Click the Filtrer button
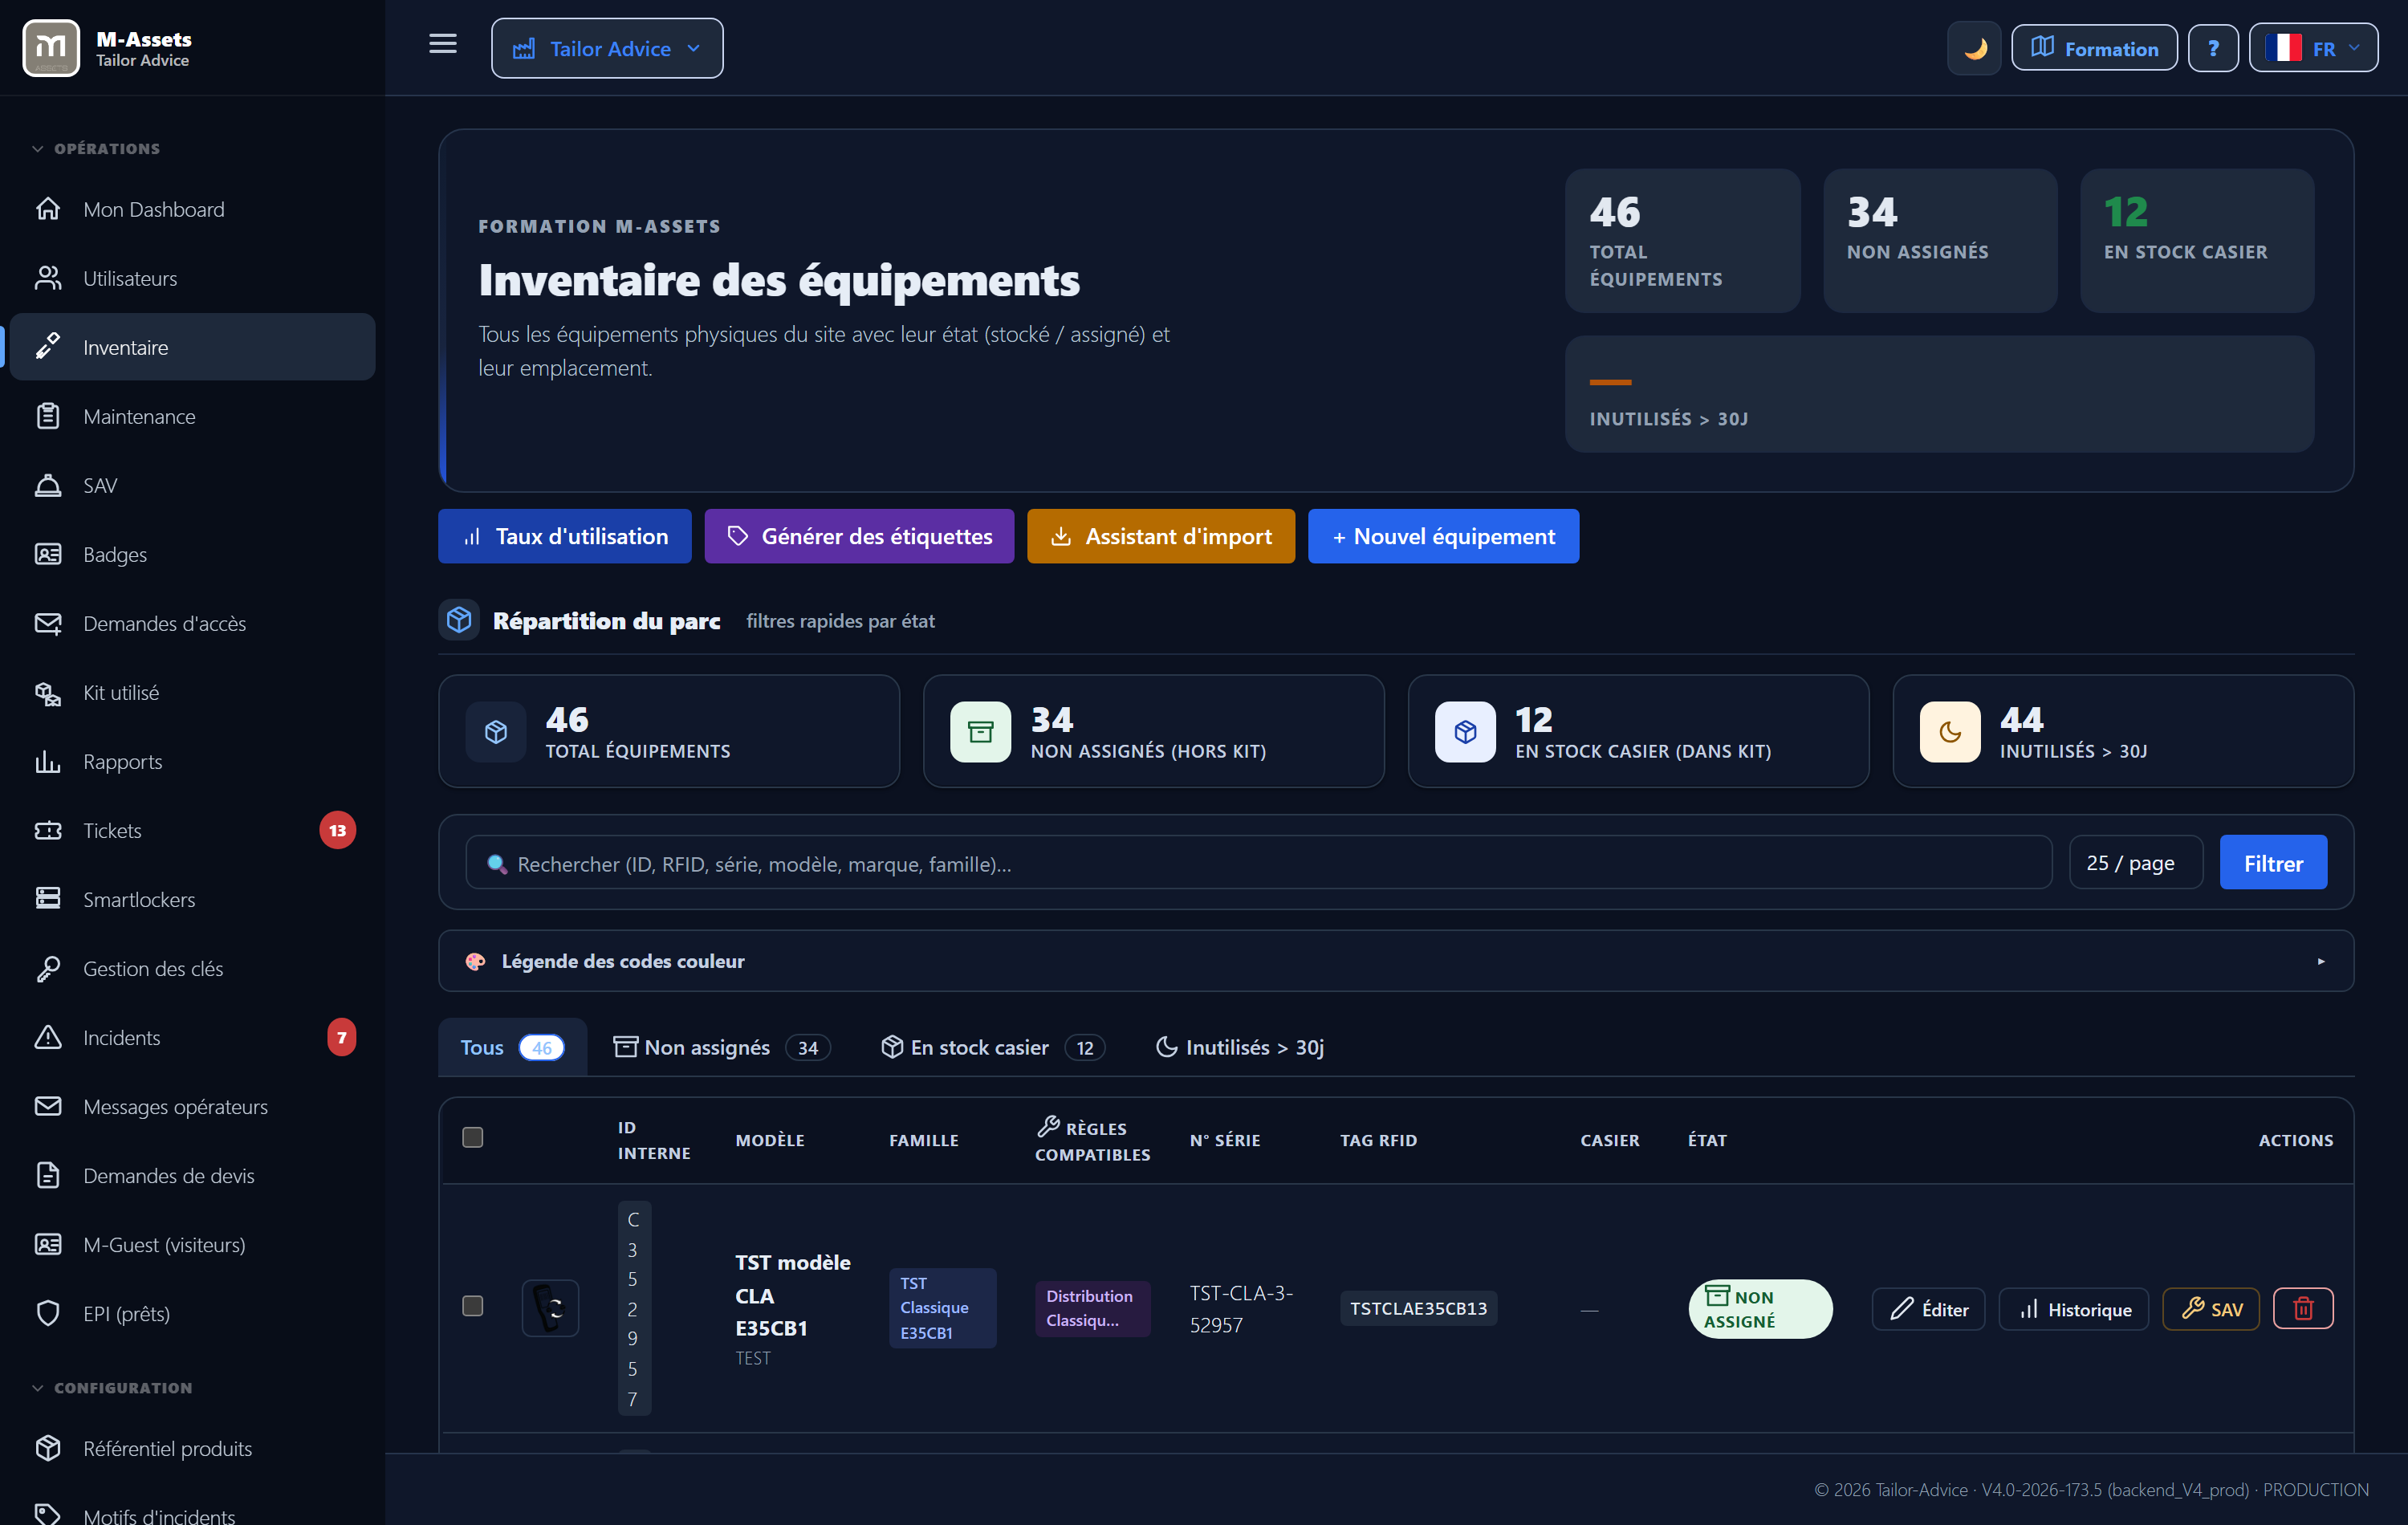The width and height of the screenshot is (2408, 1525). click(x=2273, y=862)
